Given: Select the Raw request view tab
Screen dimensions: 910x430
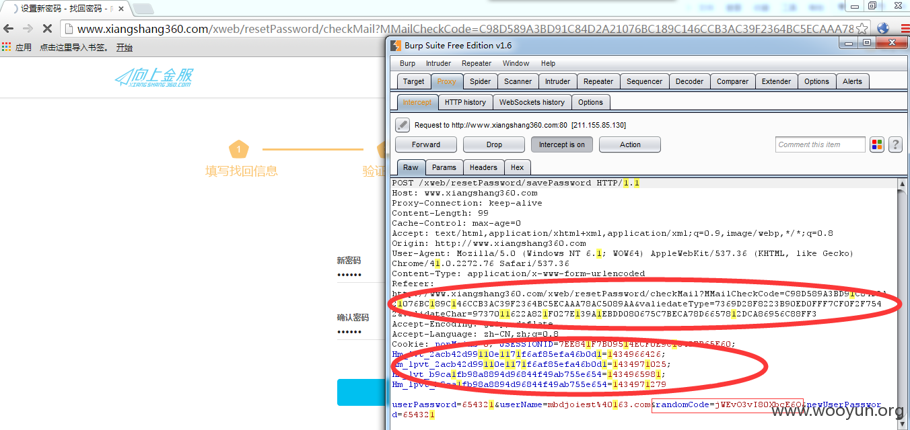Looking at the screenshot, I should [411, 167].
